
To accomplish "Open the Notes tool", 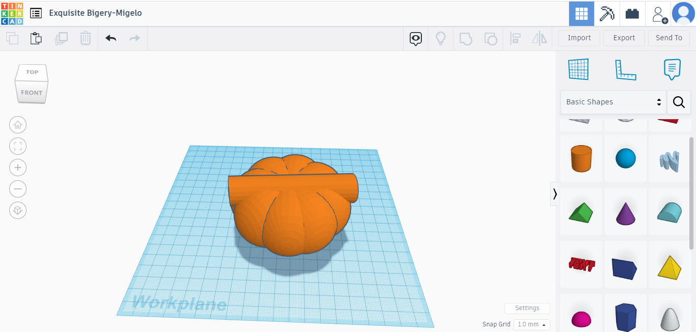I will (672, 69).
